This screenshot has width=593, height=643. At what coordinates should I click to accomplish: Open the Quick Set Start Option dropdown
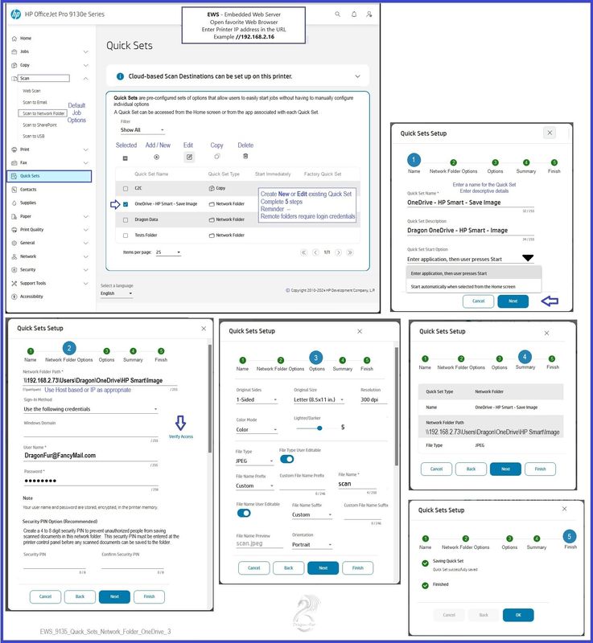(x=470, y=259)
